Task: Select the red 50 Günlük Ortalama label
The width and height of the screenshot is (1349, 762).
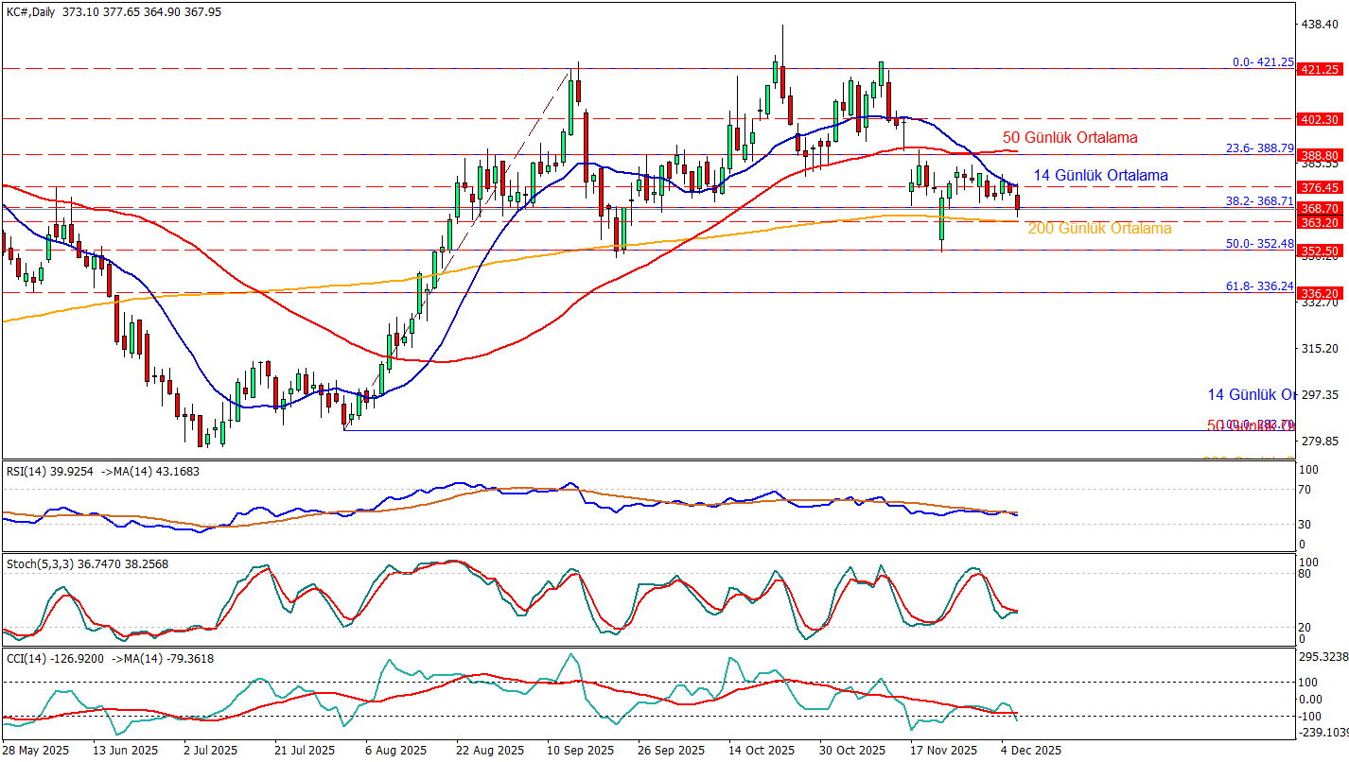Action: pos(1070,137)
